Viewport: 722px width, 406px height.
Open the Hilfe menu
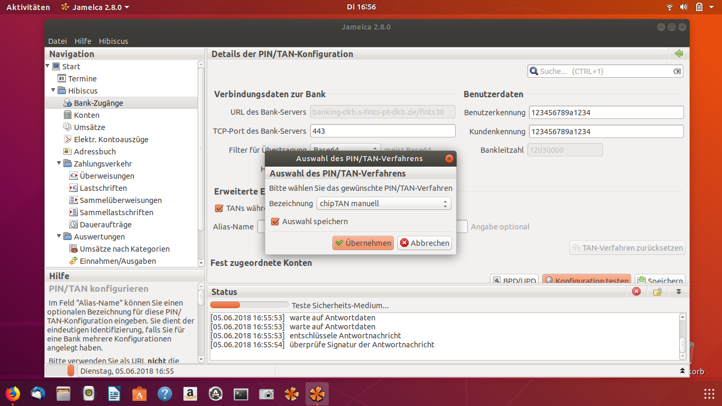pyautogui.click(x=83, y=41)
